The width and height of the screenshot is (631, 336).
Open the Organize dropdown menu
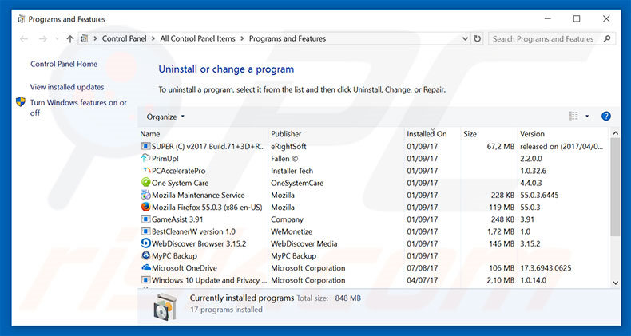(x=165, y=117)
